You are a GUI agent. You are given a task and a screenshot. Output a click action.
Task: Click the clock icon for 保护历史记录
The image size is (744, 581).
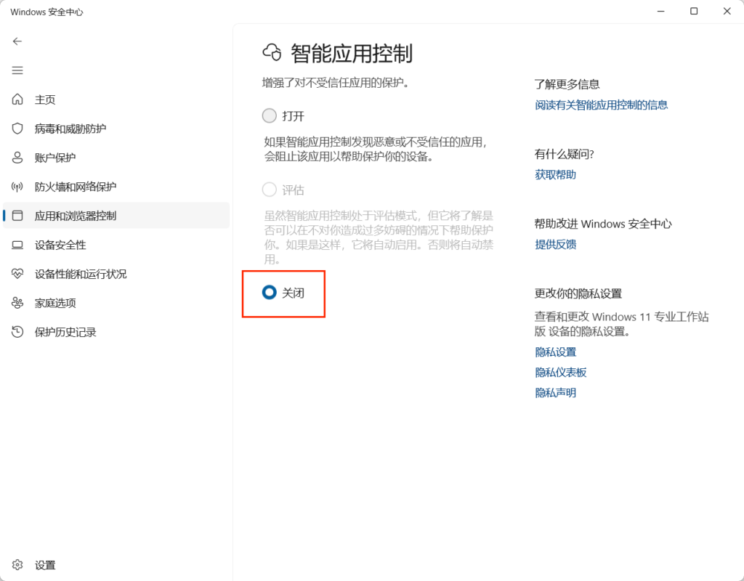(x=17, y=332)
